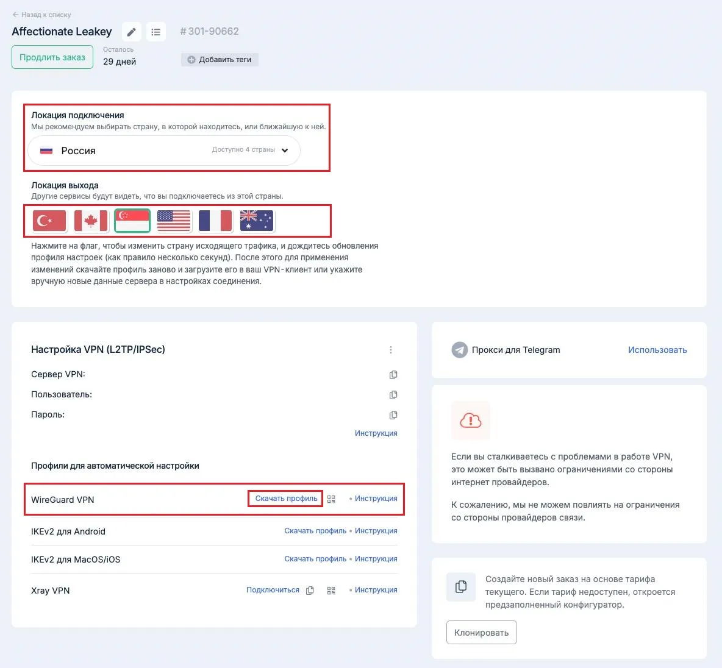Copy the VPN username value
Screen dimensions: 722x668
[x=393, y=394]
